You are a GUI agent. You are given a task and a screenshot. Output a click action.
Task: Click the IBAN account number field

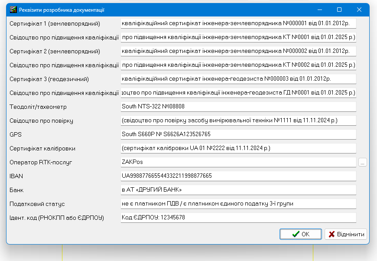238,176
